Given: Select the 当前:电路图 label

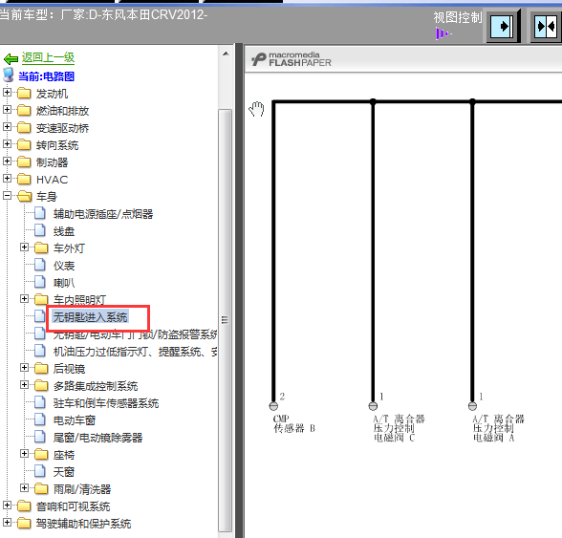Looking at the screenshot, I should point(47,76).
